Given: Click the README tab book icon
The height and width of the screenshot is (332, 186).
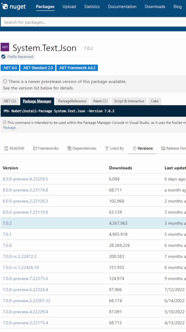Looking at the screenshot, I should pos(6,148).
